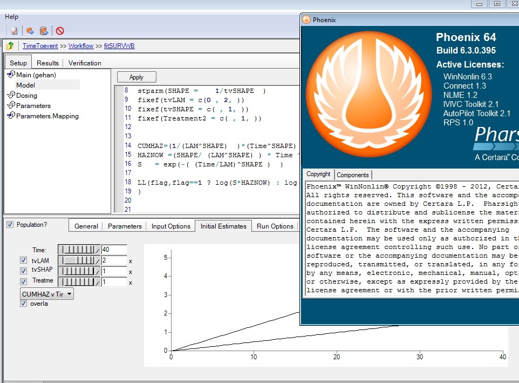This screenshot has width=519, height=383.
Task: Select the Main (gehan) mapping item
Action: (32, 75)
